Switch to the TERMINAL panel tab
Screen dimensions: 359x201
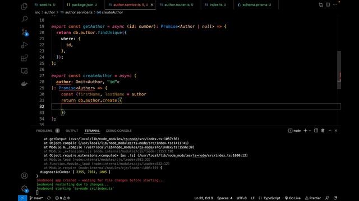(x=92, y=131)
